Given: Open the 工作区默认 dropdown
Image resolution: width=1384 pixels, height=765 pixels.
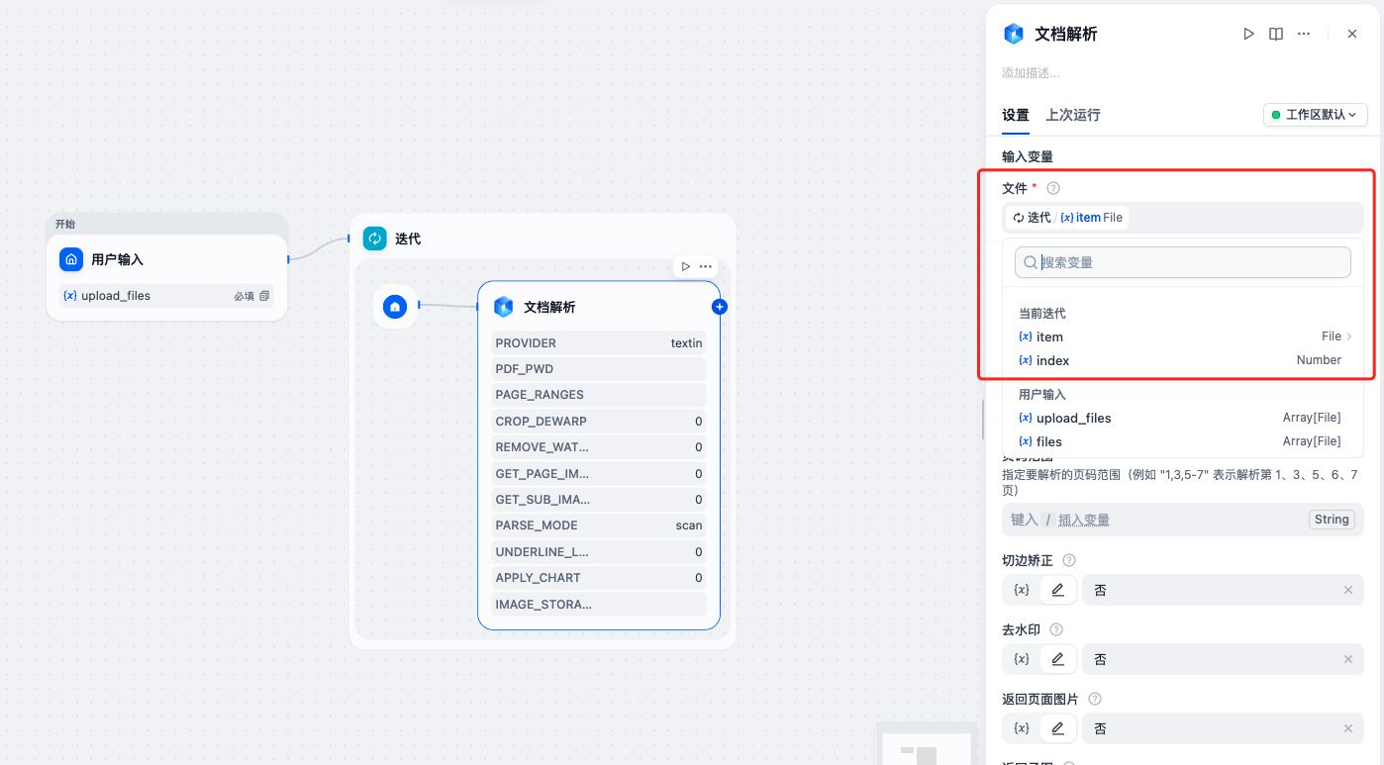Looking at the screenshot, I should 1315,115.
